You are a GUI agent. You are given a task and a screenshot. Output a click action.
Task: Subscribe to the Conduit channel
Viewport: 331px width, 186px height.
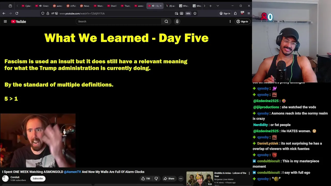tap(38, 179)
